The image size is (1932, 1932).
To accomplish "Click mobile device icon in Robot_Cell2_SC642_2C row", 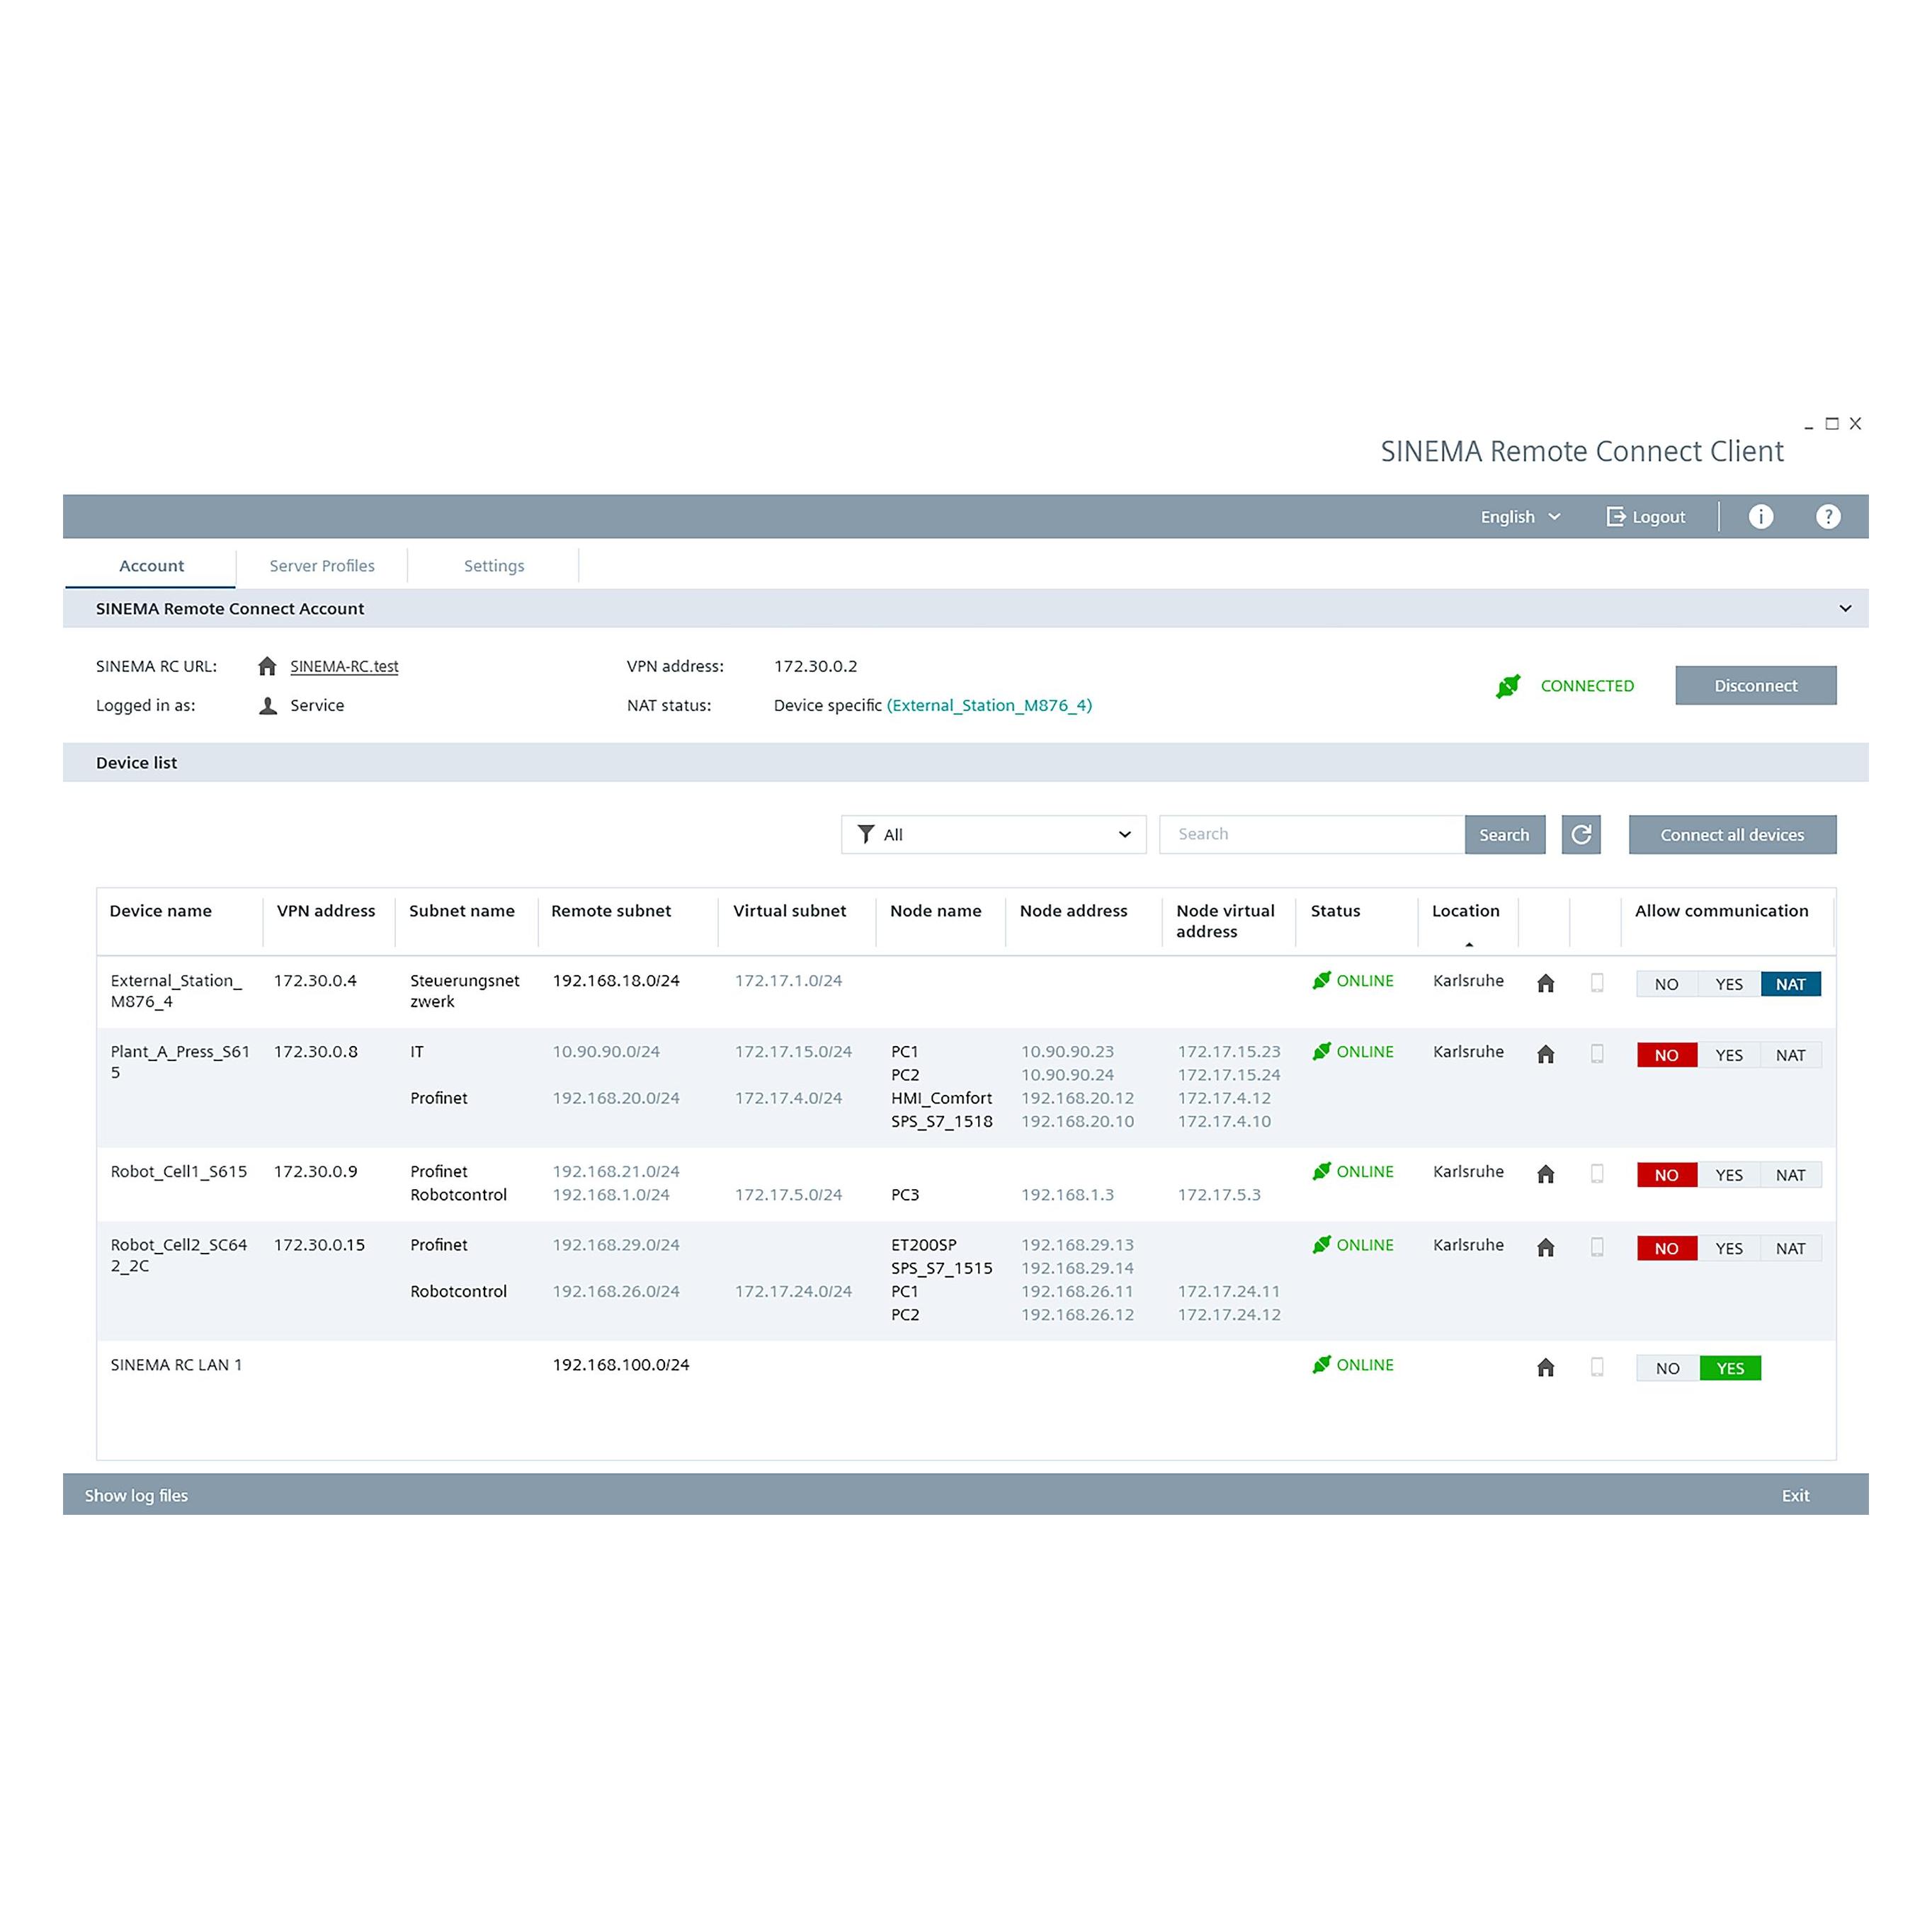I will tap(1597, 1247).
